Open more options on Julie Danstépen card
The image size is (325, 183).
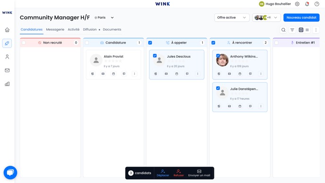click(x=261, y=106)
